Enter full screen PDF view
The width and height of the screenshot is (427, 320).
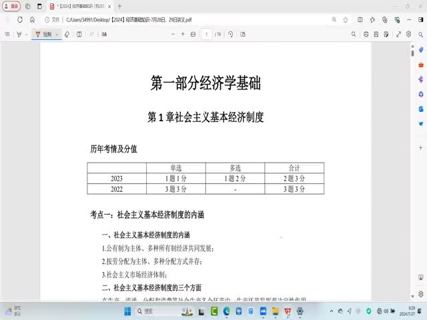[399, 34]
